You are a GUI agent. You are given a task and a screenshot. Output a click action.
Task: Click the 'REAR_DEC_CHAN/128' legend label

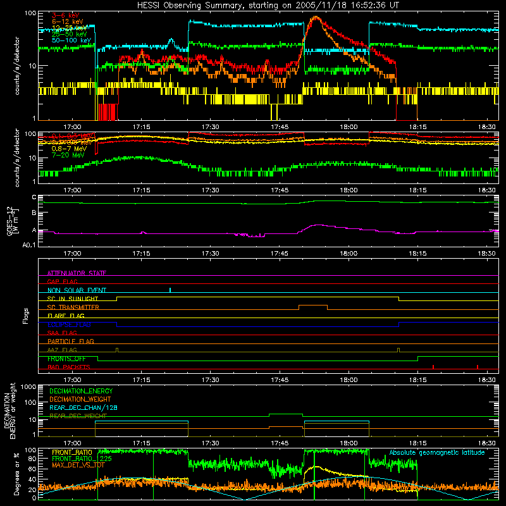83,407
